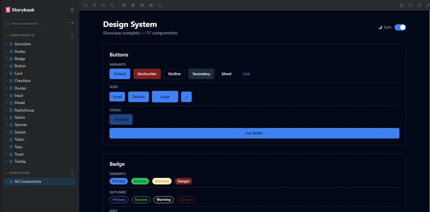430x212 pixels.
Task: Open the viewport size tool
Action: pos(142,5)
